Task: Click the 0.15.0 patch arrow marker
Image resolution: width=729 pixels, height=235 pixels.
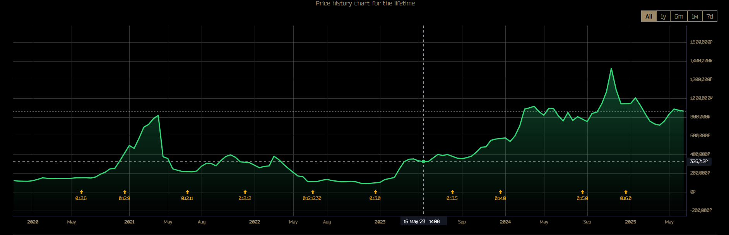Action: [582, 192]
